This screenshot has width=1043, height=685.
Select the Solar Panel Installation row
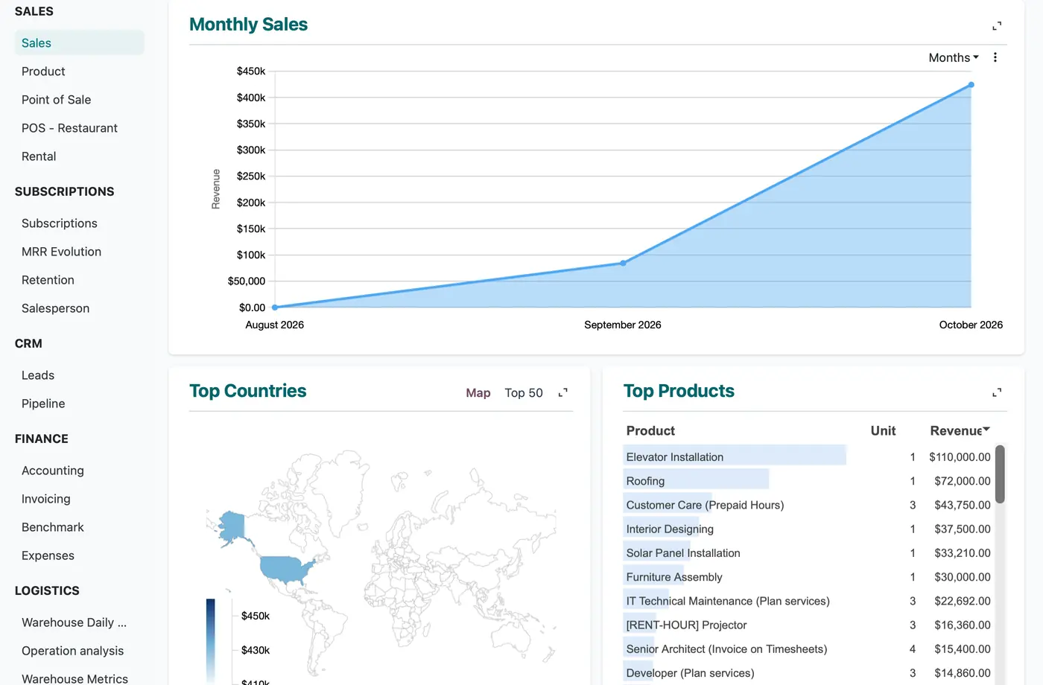tap(808, 552)
